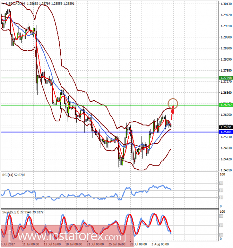Click the dark green horizontal resistance line
233x248 pixels.
[110, 78]
